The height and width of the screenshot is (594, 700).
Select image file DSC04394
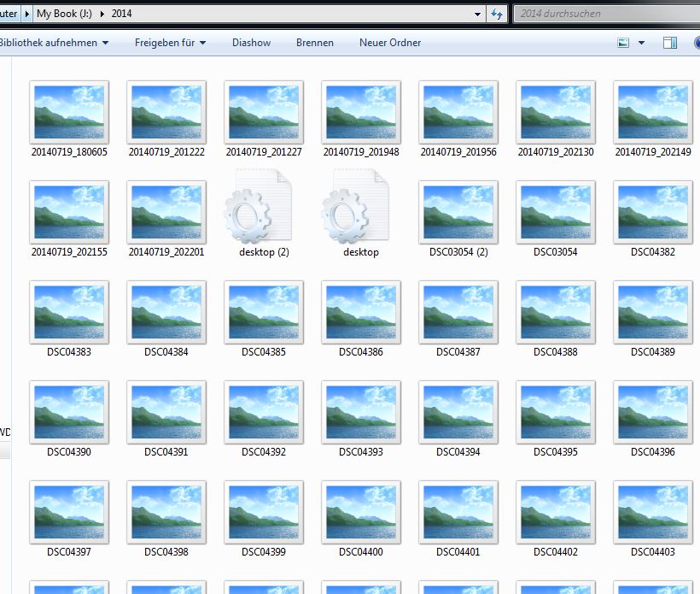(x=458, y=420)
